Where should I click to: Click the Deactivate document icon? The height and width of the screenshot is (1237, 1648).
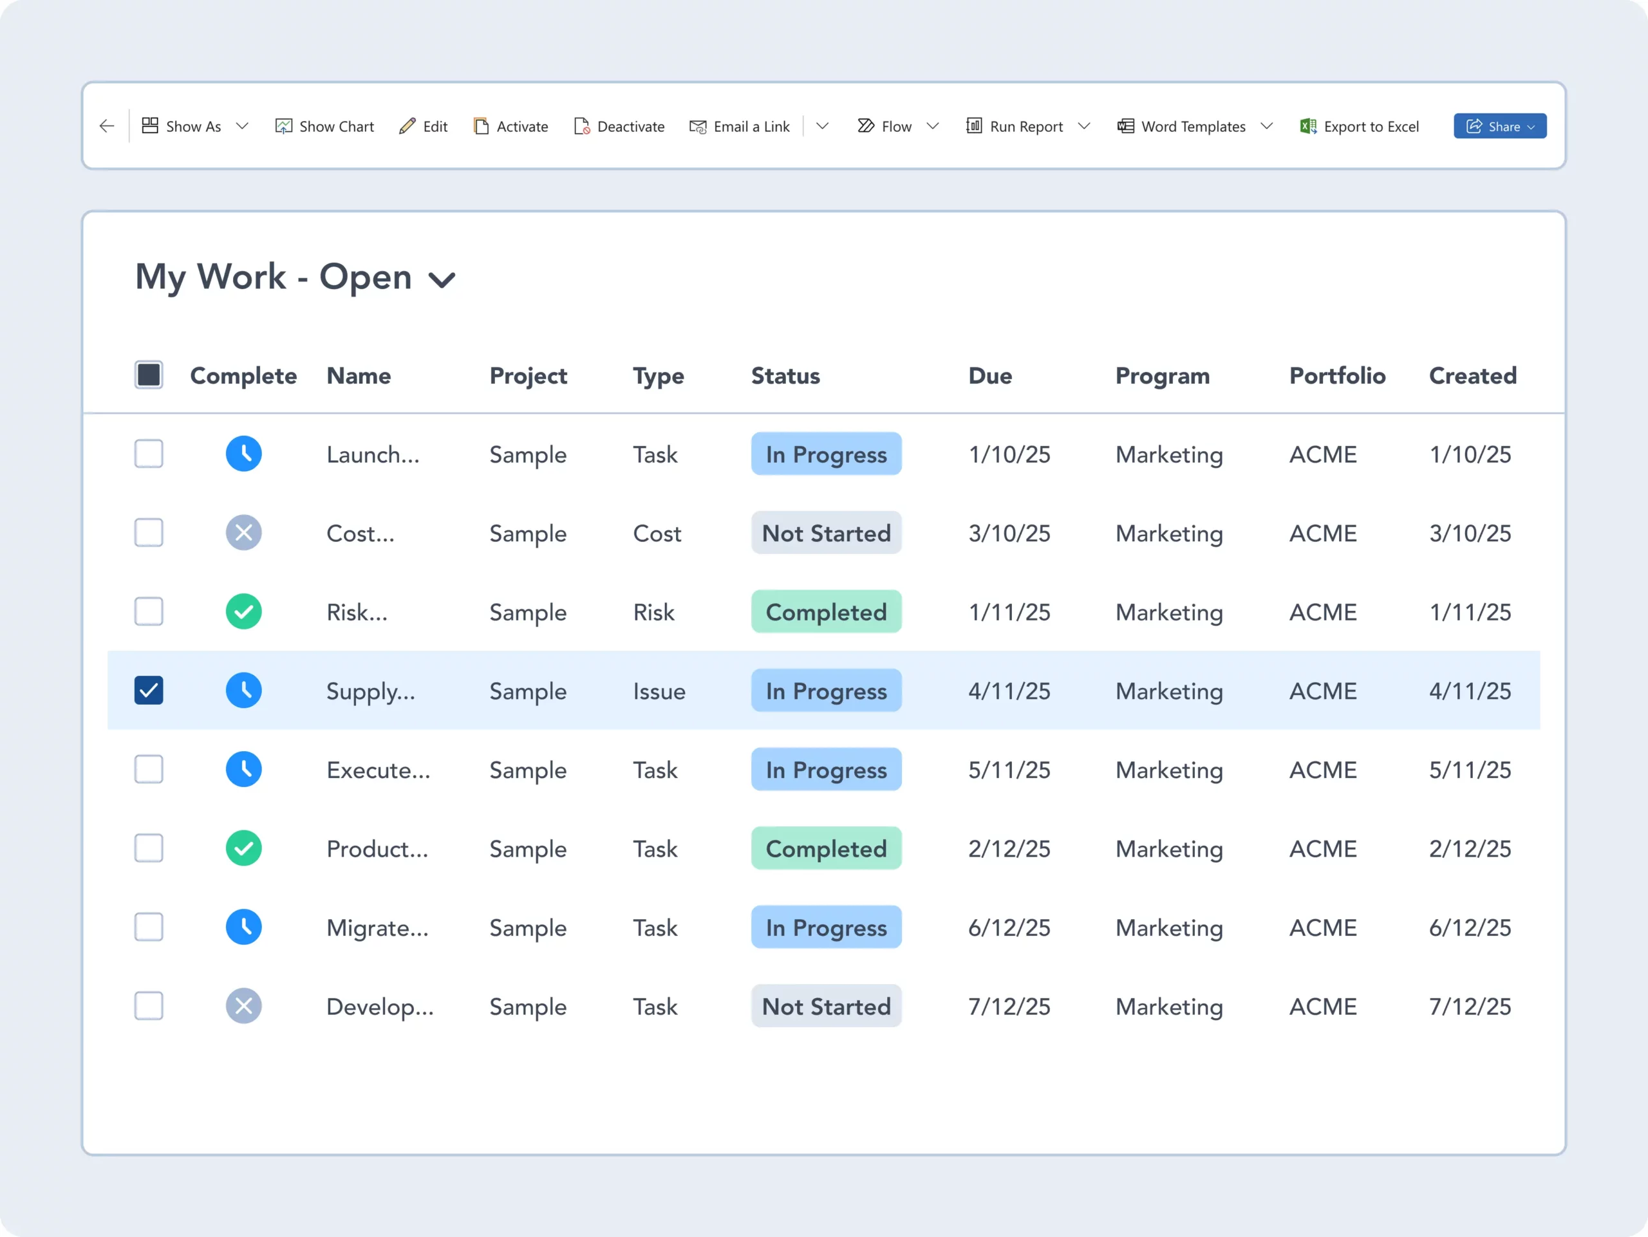pos(582,126)
